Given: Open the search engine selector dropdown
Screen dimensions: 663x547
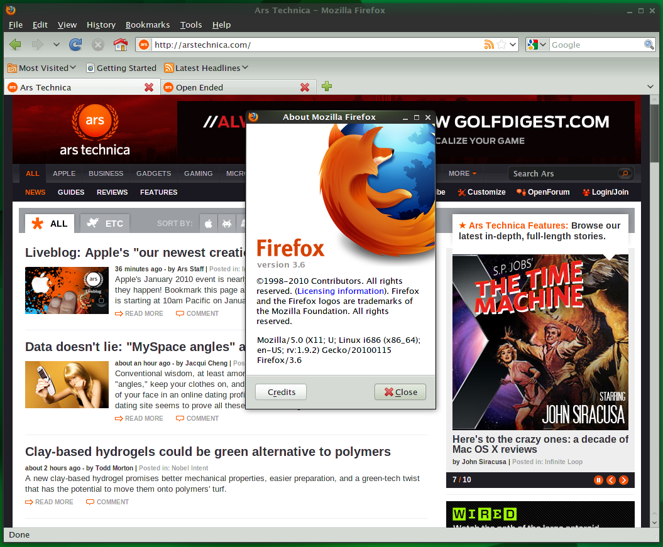Looking at the screenshot, I should [x=537, y=45].
